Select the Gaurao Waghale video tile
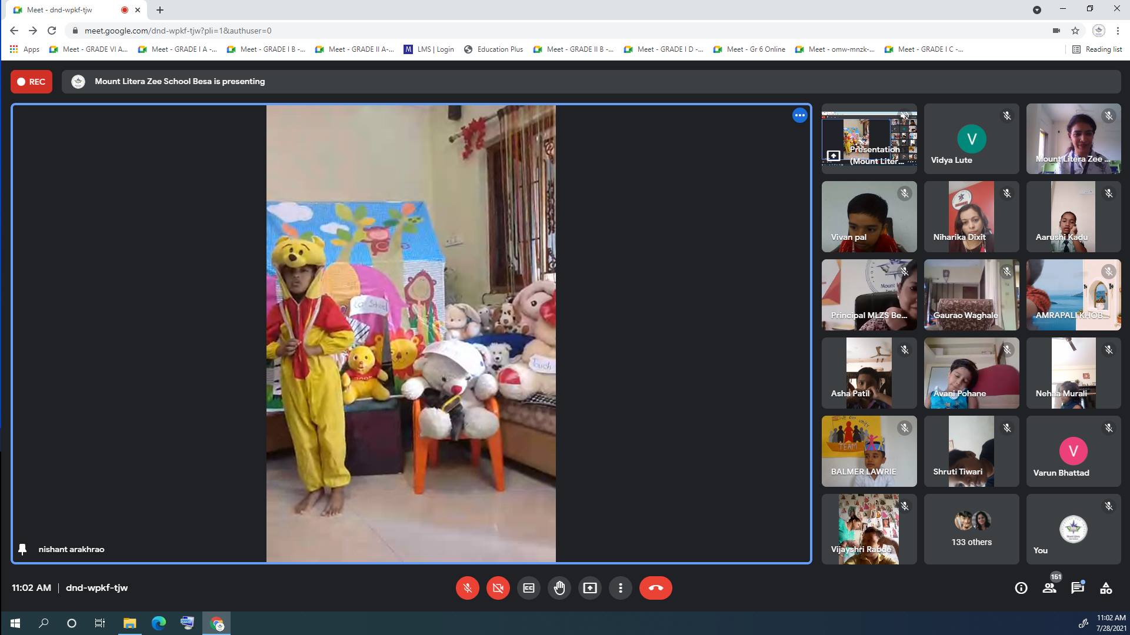The height and width of the screenshot is (635, 1130). [972, 295]
